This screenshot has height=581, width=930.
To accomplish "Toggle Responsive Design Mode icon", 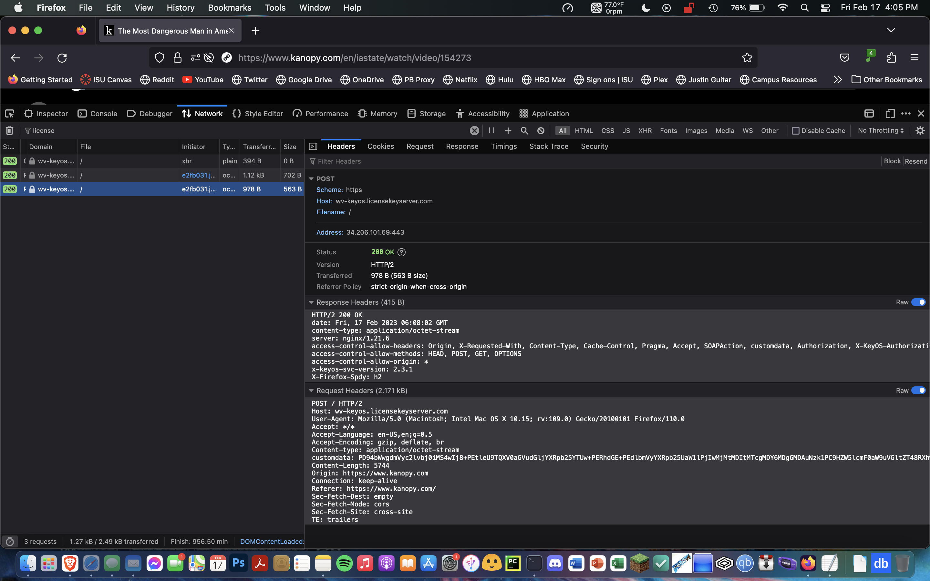I will pos(890,114).
